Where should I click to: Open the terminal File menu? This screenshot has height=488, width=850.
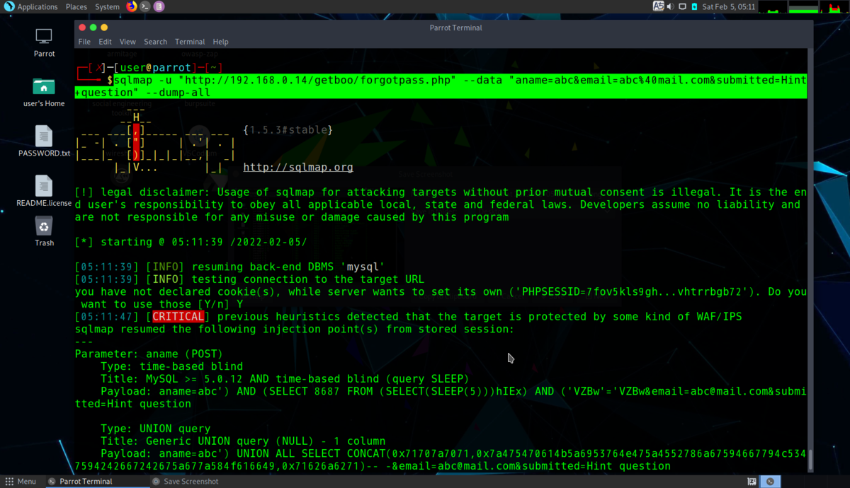(84, 42)
